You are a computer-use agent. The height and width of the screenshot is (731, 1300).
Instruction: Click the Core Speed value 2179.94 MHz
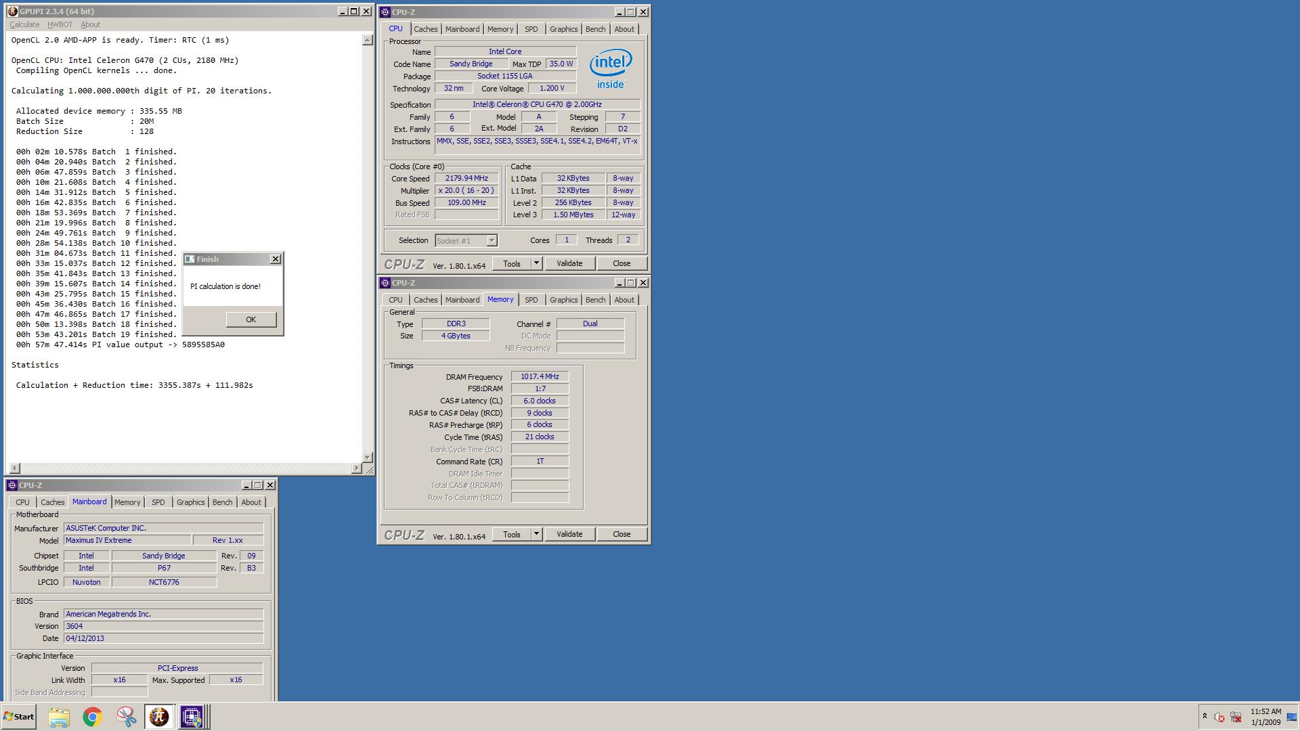coord(467,178)
